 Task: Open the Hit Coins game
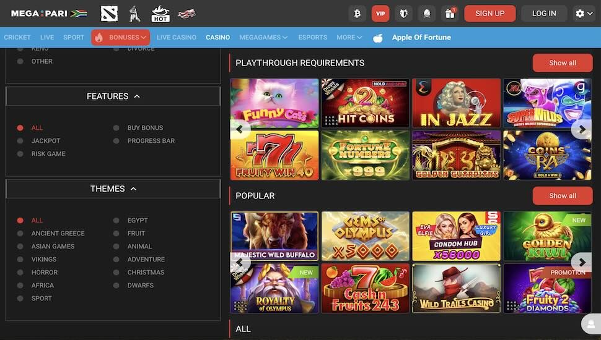click(366, 103)
